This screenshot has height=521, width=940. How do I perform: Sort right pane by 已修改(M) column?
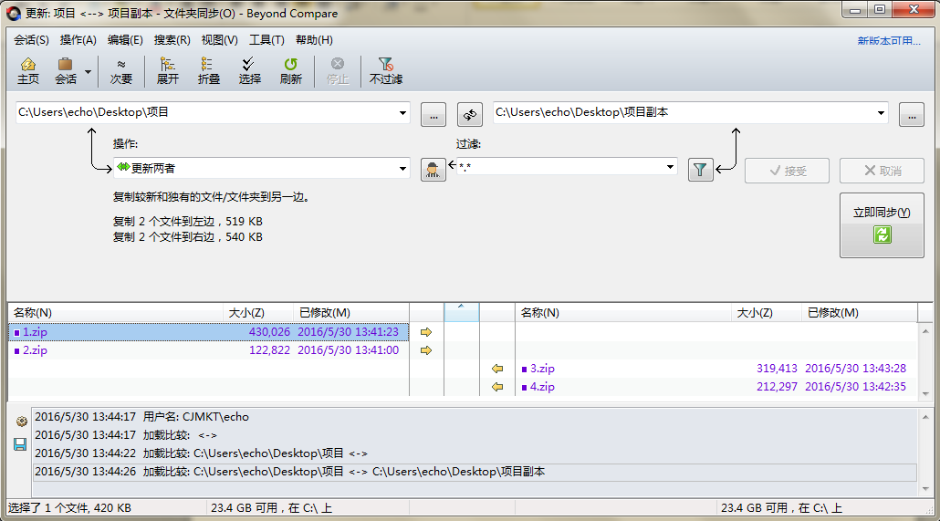click(x=860, y=313)
